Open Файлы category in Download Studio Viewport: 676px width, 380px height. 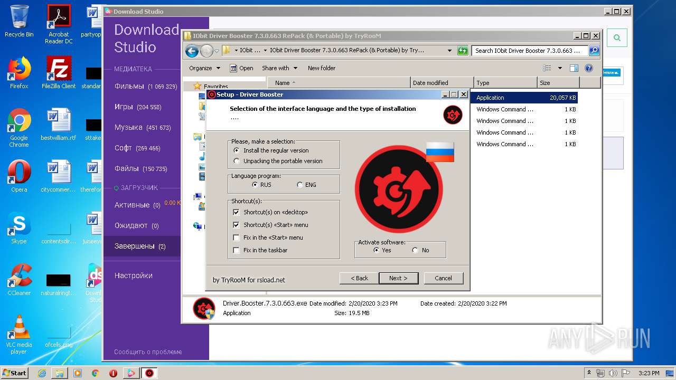[x=142, y=168]
